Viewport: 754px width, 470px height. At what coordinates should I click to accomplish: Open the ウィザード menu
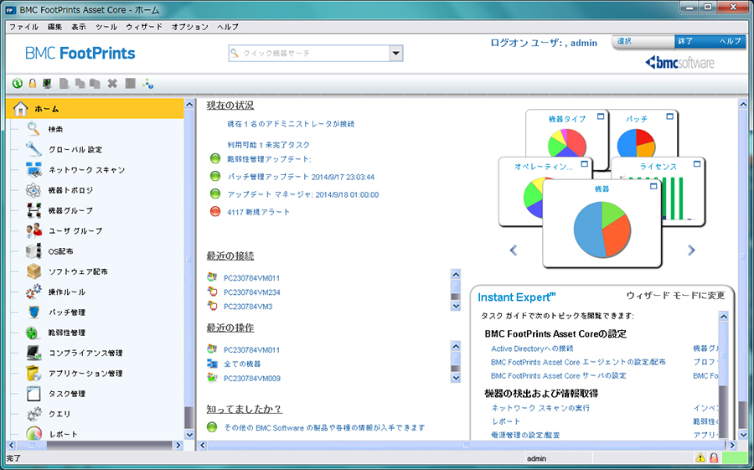coord(144,27)
